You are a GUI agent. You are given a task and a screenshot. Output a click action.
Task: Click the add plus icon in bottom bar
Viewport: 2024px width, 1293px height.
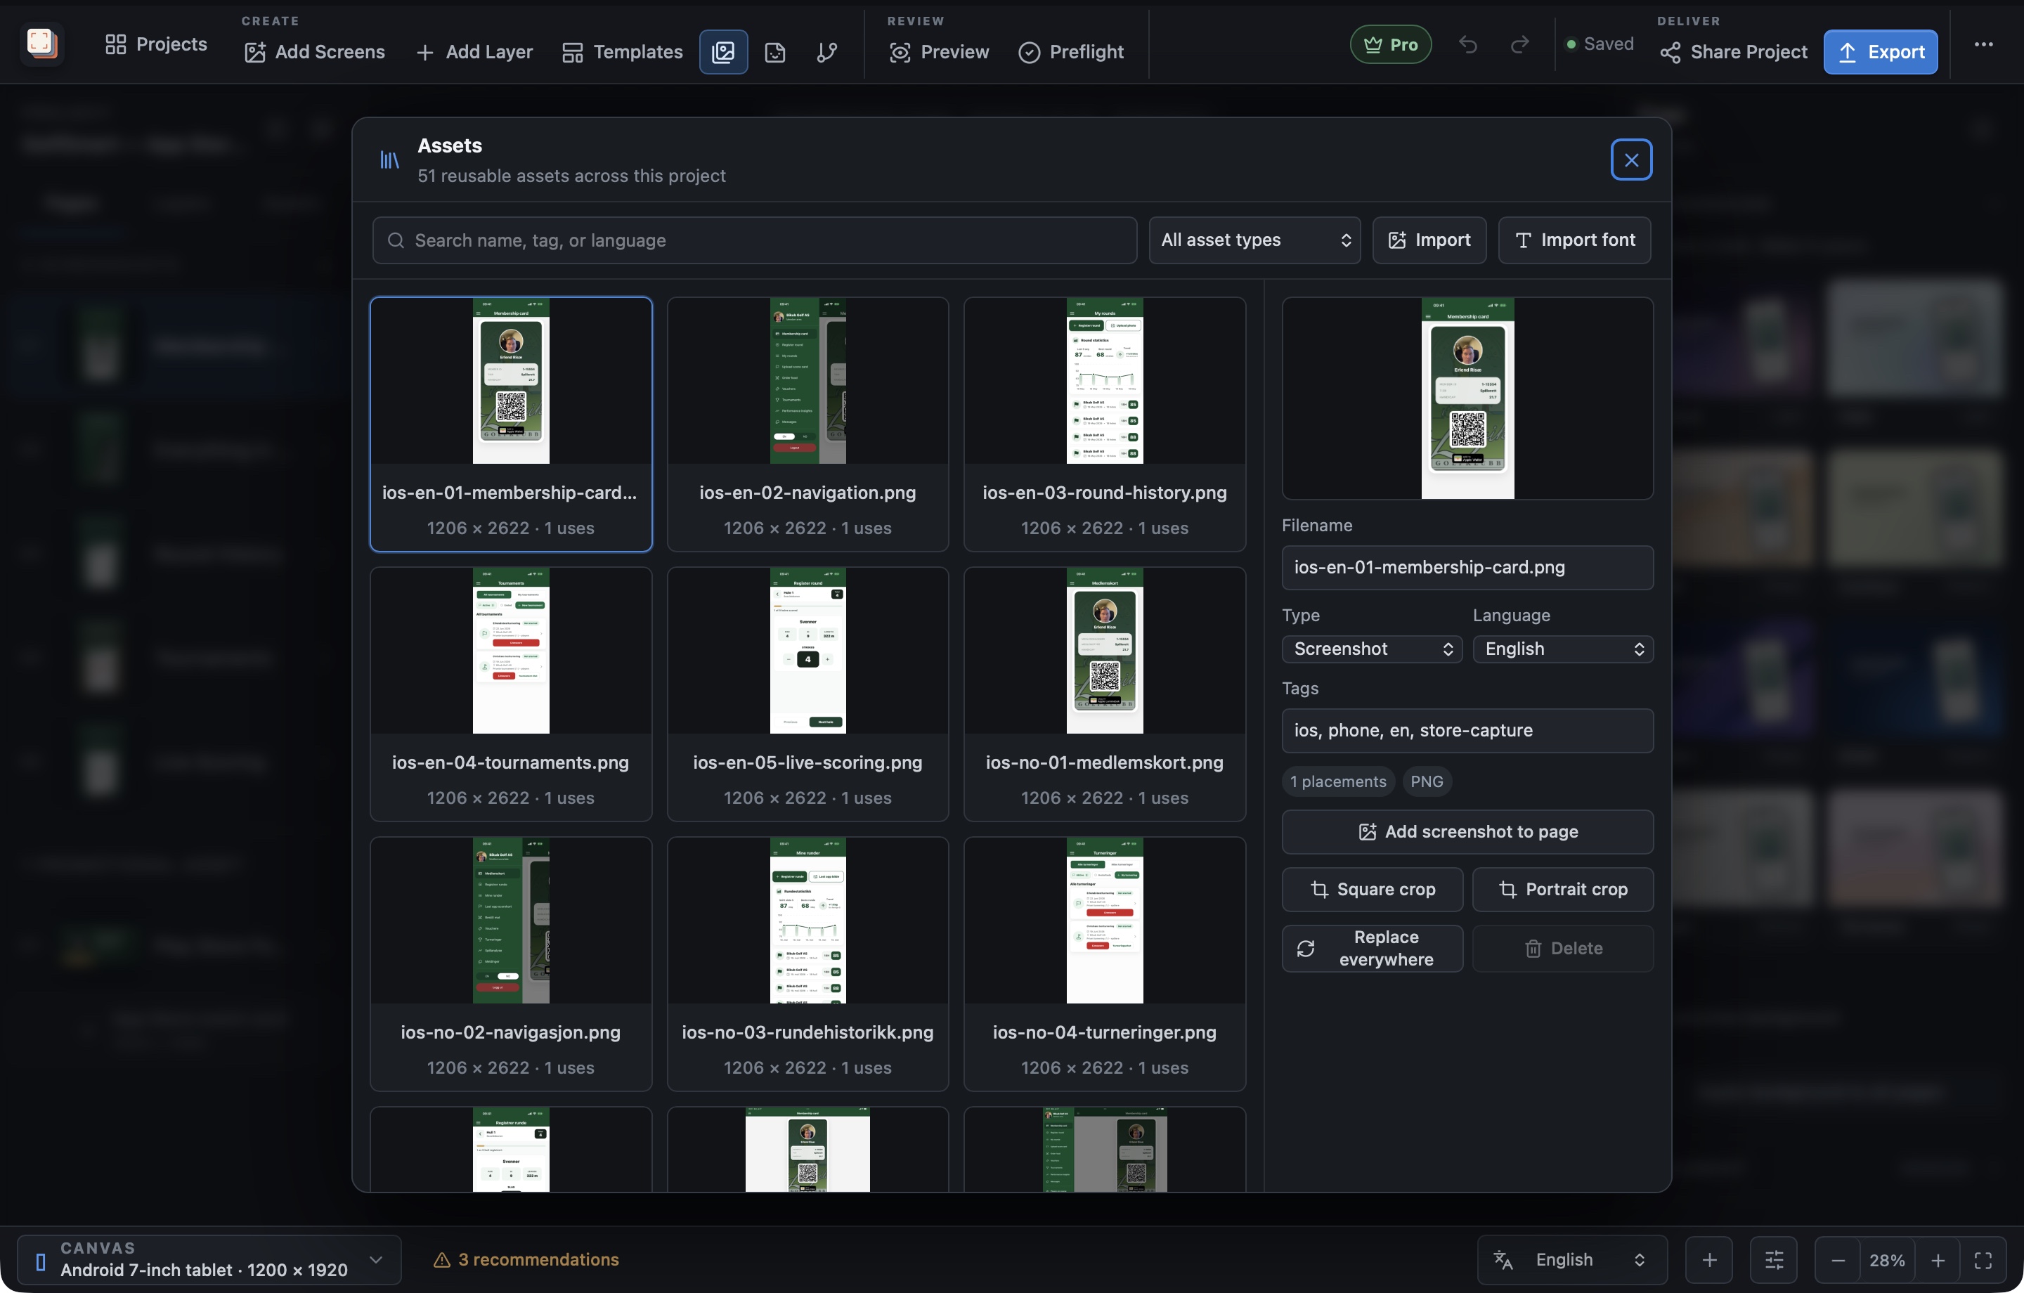(1708, 1259)
